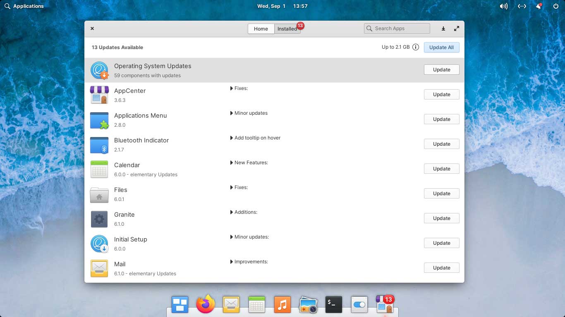The height and width of the screenshot is (317, 565).
Task: Switch to the Home tab
Action: 261,28
